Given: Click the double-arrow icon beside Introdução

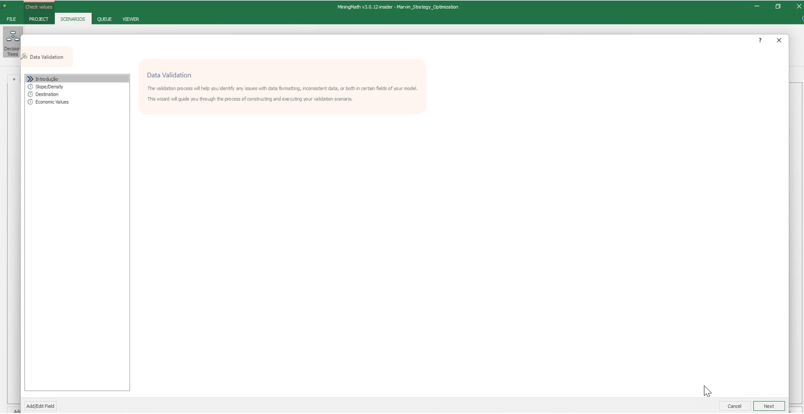Looking at the screenshot, I should [30, 79].
